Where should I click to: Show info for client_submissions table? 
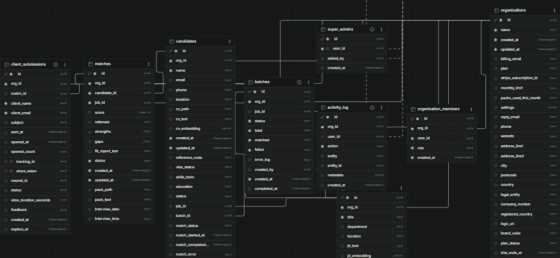(x=56, y=65)
